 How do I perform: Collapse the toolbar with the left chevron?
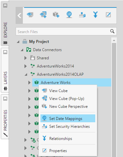pos(19,15)
